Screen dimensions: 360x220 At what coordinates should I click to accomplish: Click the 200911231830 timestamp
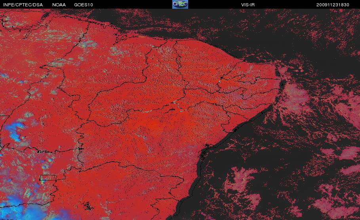tap(333, 5)
